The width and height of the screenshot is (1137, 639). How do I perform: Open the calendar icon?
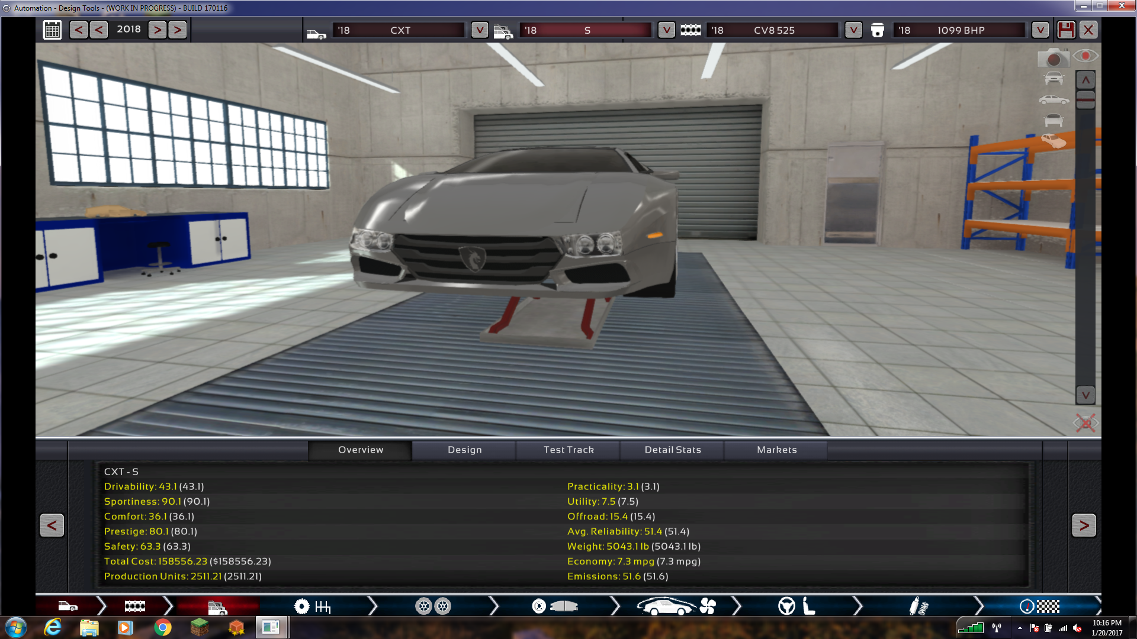tap(52, 30)
